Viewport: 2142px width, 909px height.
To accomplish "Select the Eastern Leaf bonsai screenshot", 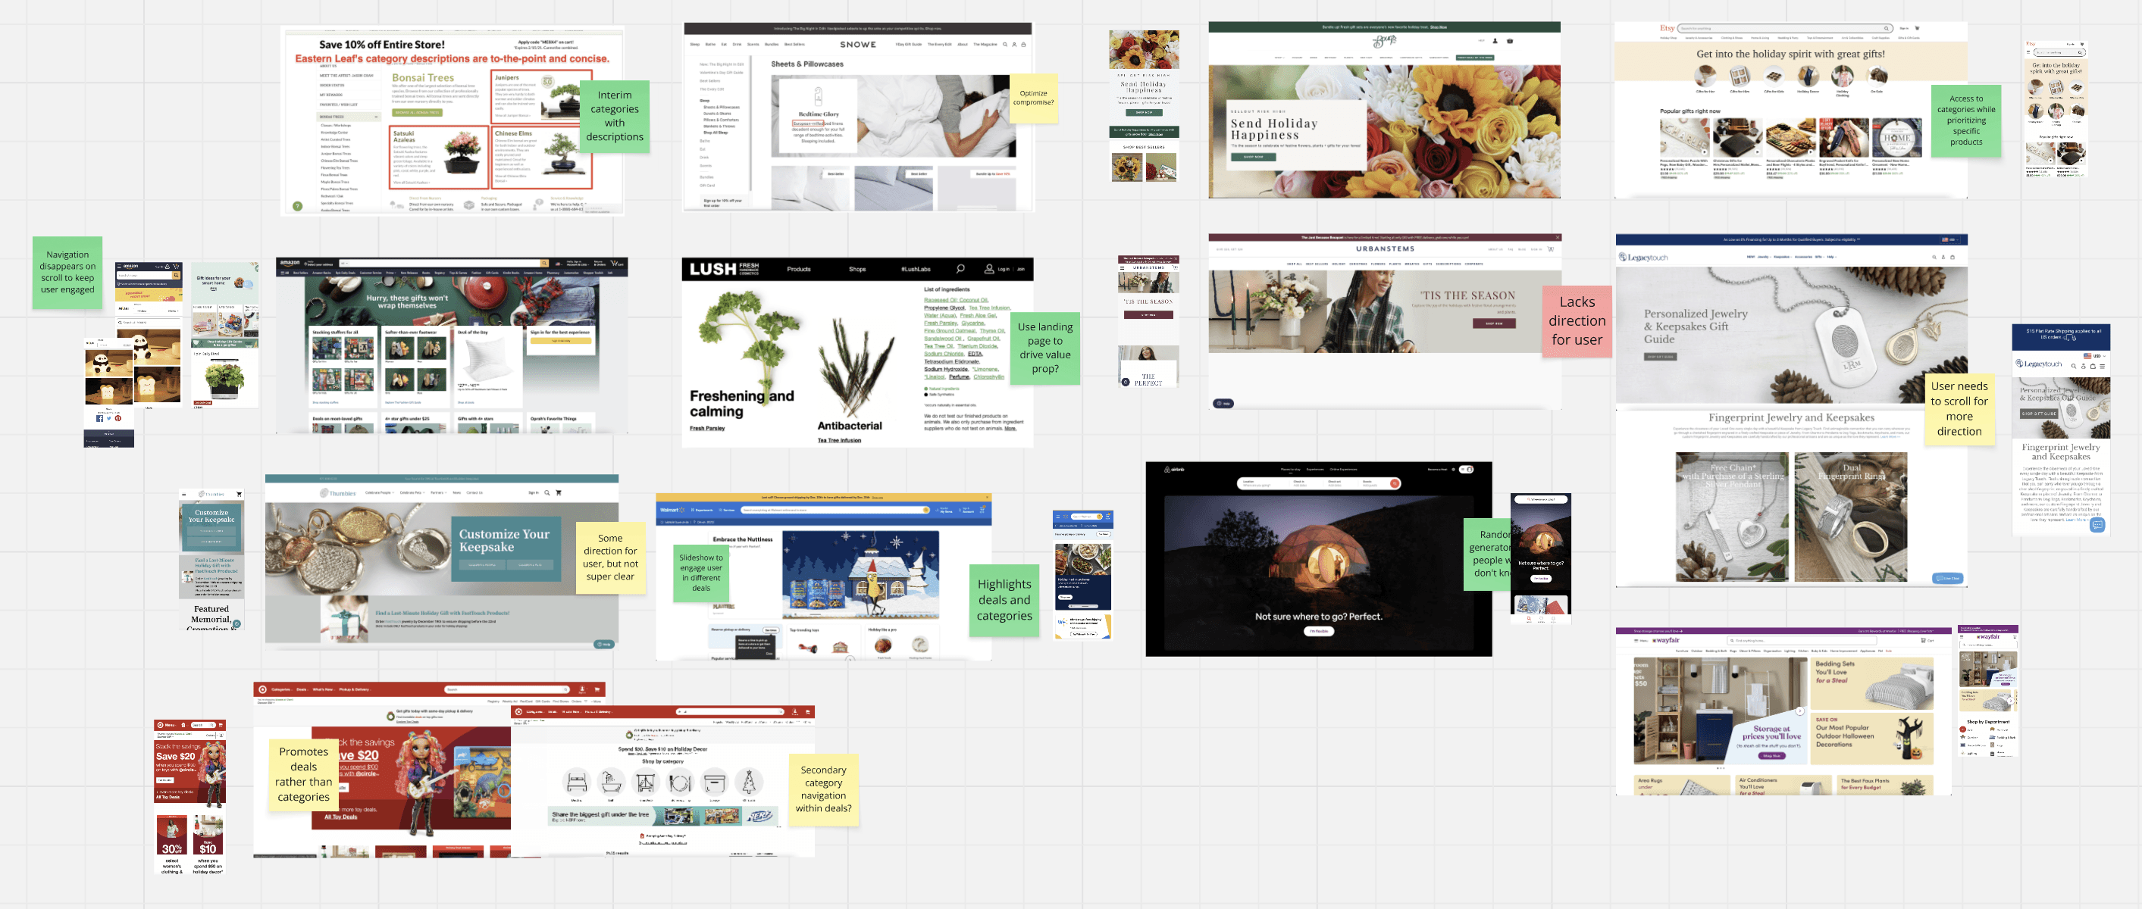I will [x=453, y=120].
